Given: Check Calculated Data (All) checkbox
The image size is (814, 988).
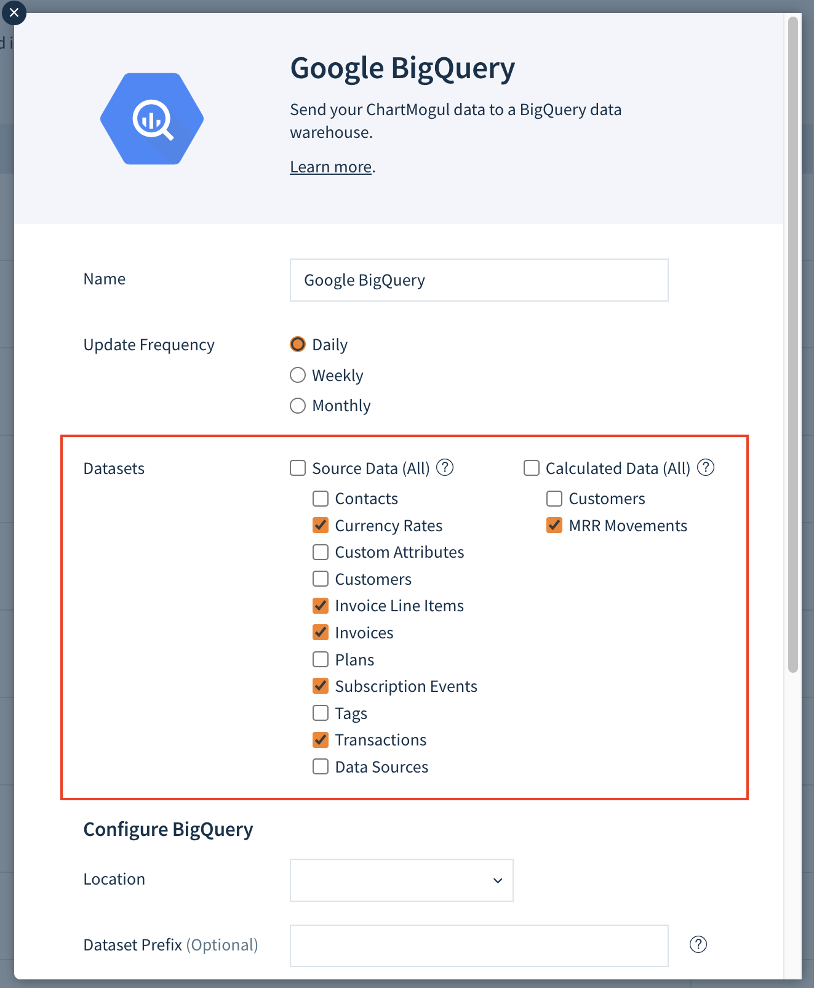Looking at the screenshot, I should (x=532, y=468).
